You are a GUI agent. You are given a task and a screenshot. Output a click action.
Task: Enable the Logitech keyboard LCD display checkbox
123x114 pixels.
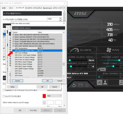(4, 90)
